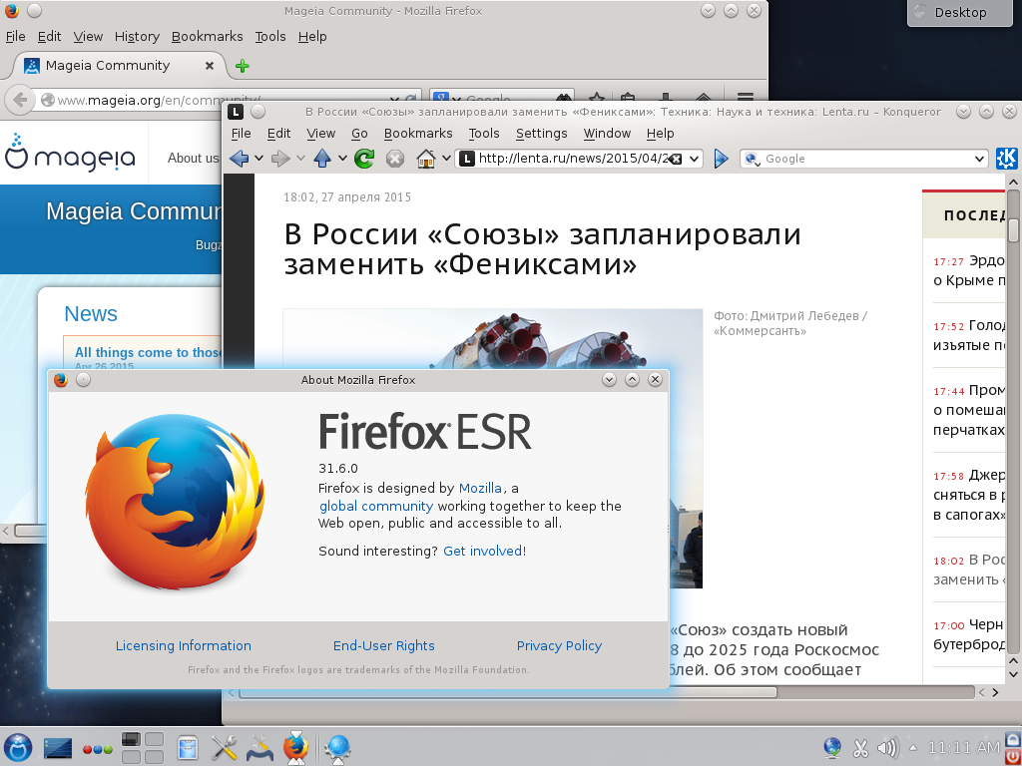Expand Konqueror's forward history dropdown
The image size is (1022, 766).
pos(300,159)
